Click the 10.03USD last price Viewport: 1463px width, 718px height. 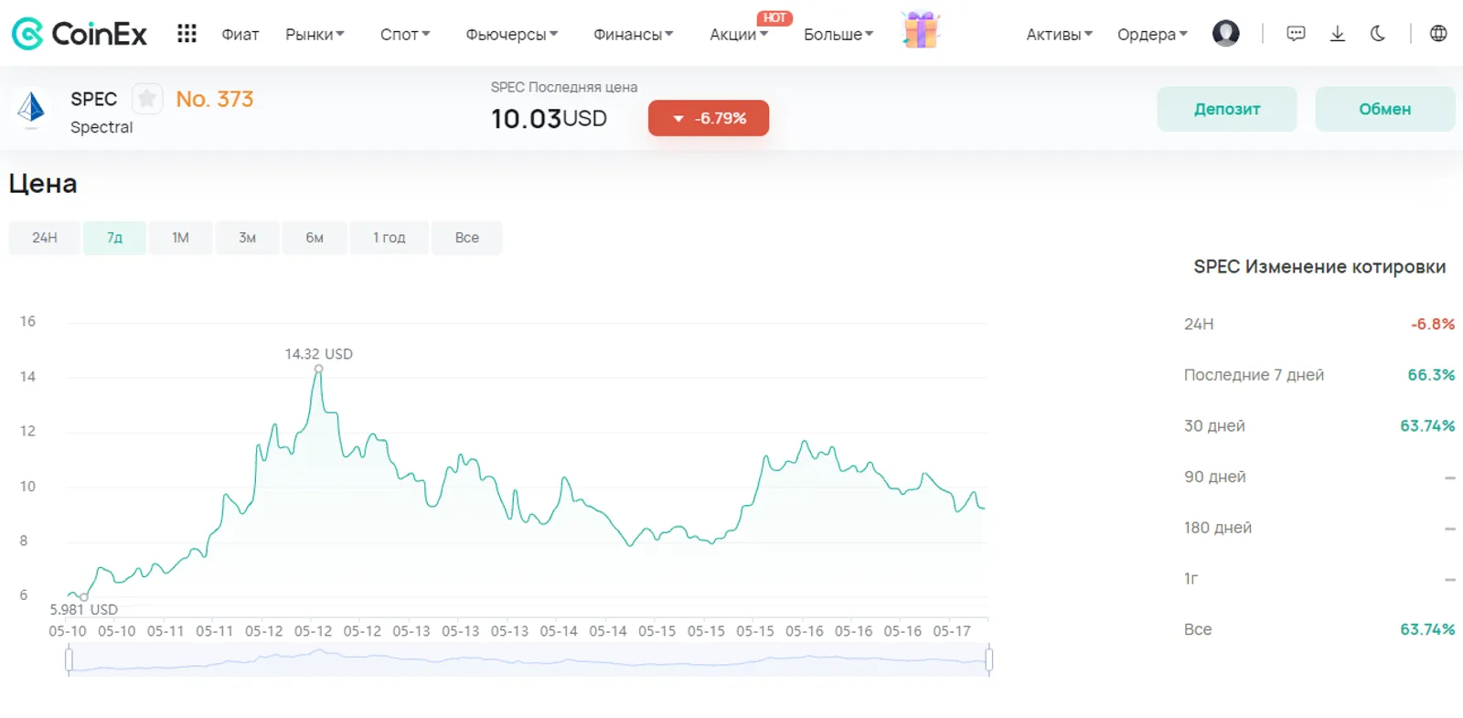click(549, 119)
